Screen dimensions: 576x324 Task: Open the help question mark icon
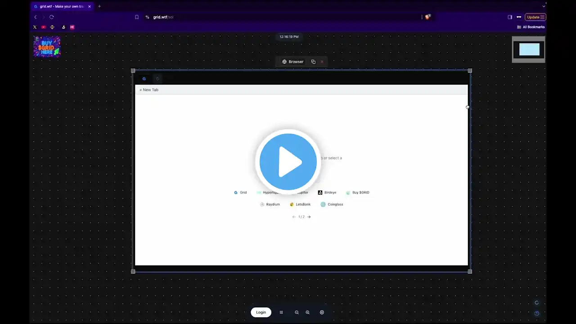[x=536, y=313]
